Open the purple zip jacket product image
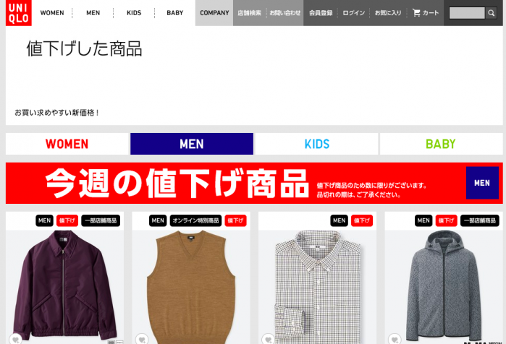Viewport: 506px width, 344px height. pyautogui.click(x=64, y=285)
